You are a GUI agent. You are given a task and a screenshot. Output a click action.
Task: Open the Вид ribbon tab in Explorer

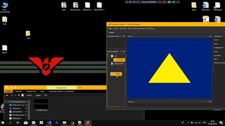pos(42,91)
